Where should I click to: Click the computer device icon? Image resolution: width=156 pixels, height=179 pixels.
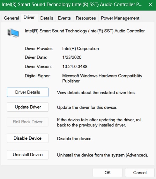coord(13,33)
